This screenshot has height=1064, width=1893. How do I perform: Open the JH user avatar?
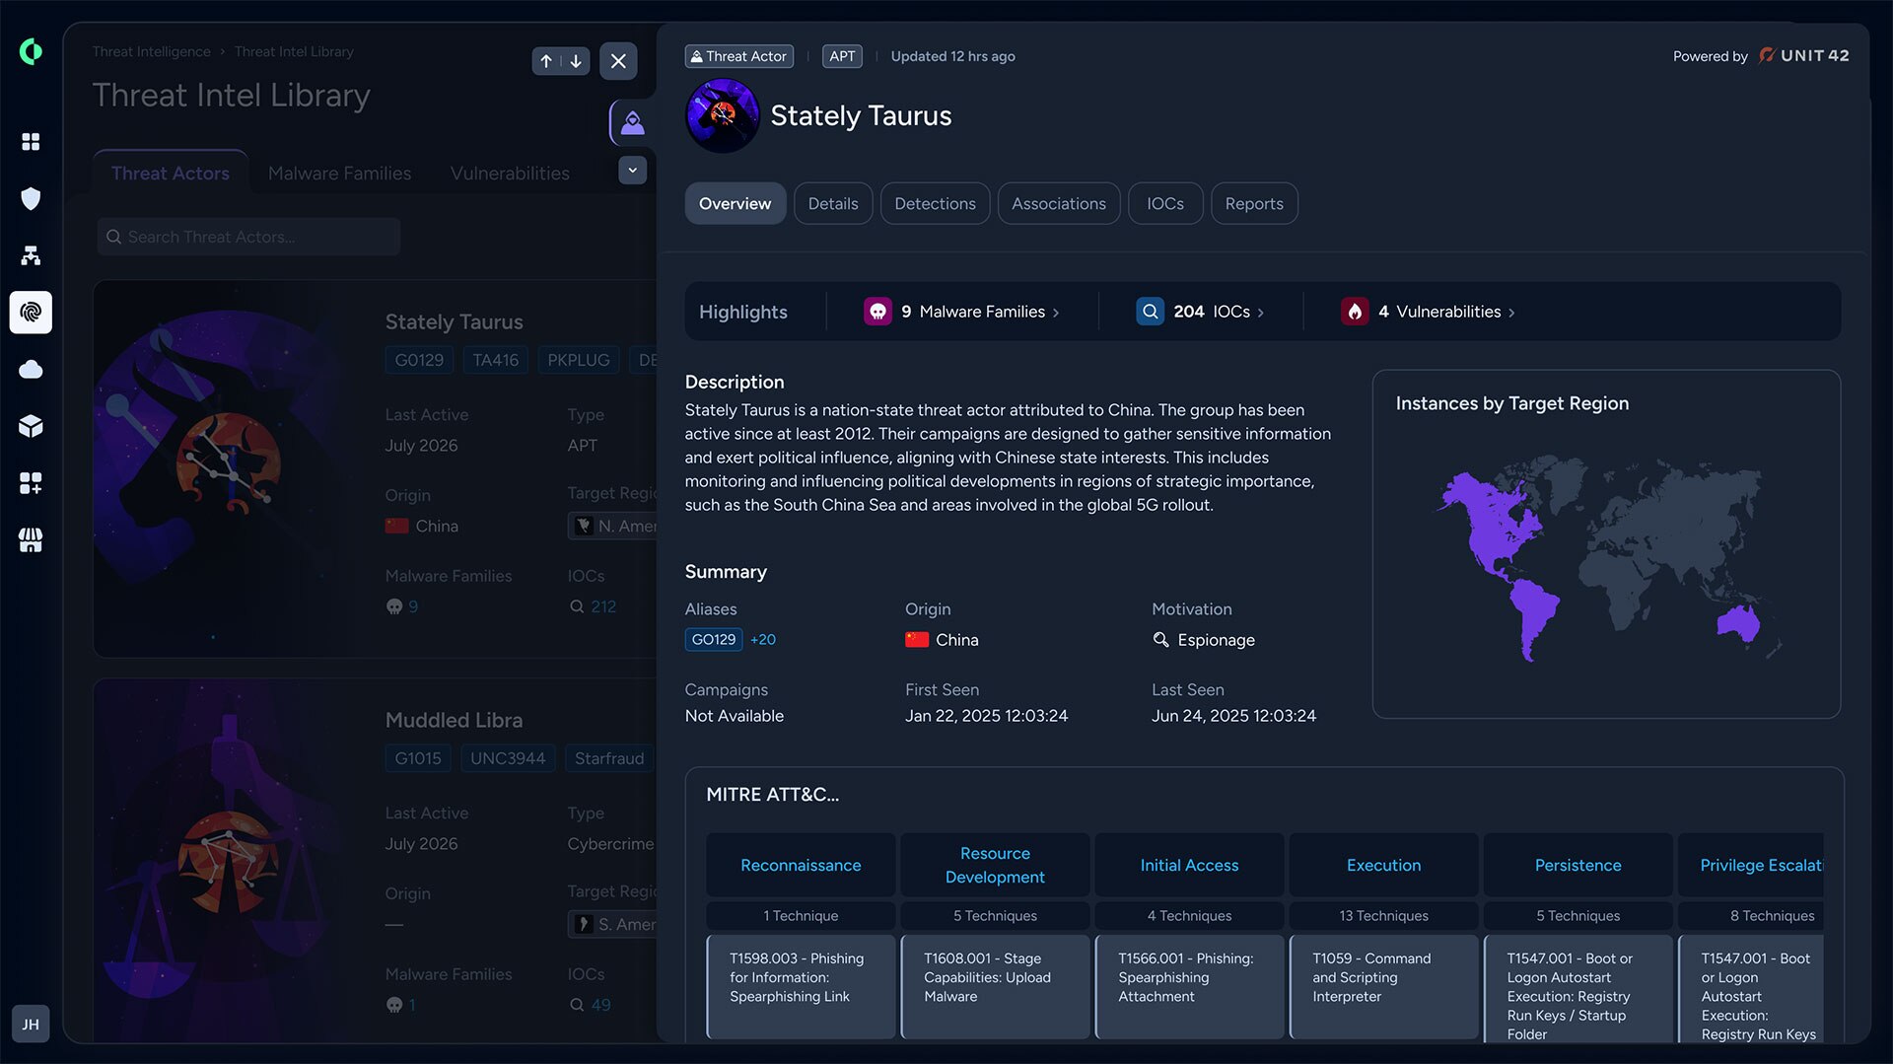(31, 1025)
